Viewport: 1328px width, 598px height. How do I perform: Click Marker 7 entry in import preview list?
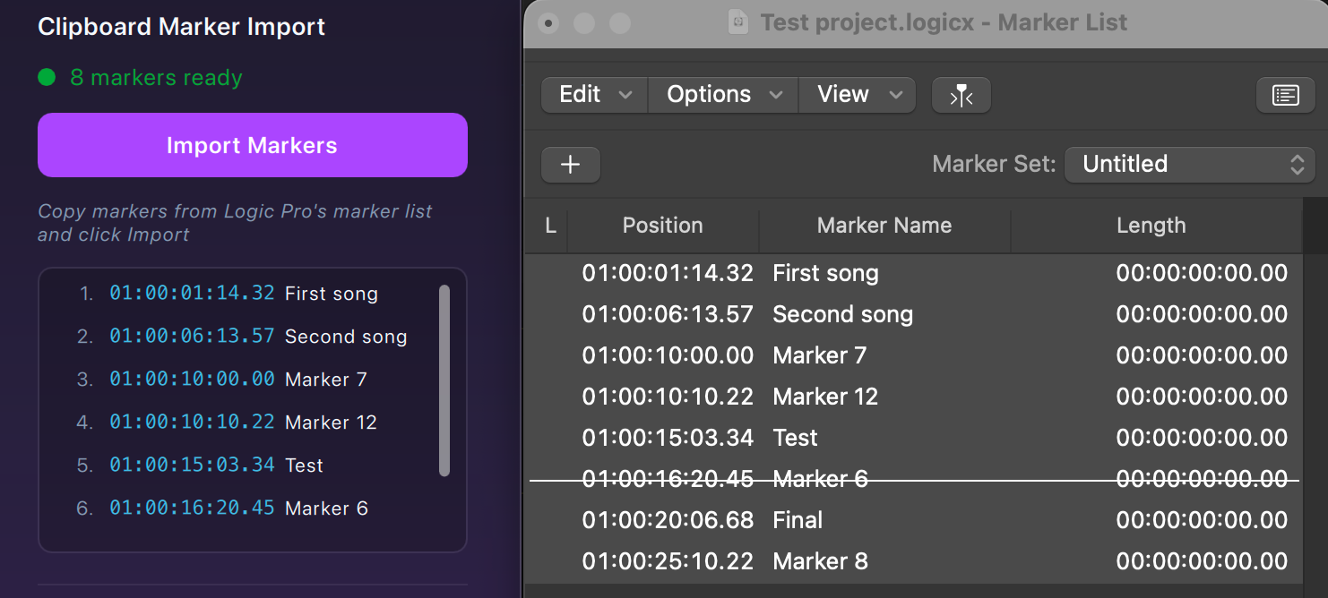[326, 380]
